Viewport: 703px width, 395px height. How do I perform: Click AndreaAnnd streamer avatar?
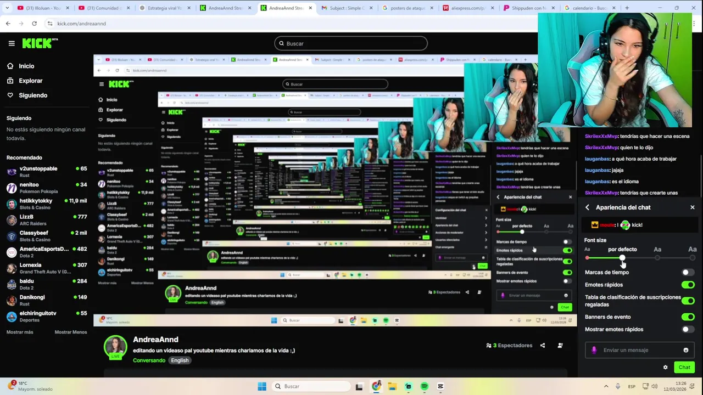pyautogui.click(x=115, y=347)
